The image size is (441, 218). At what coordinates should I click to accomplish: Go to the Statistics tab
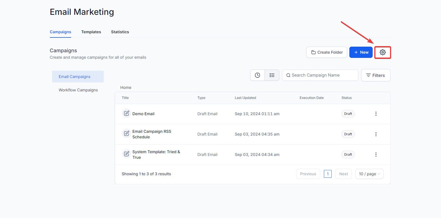click(120, 32)
